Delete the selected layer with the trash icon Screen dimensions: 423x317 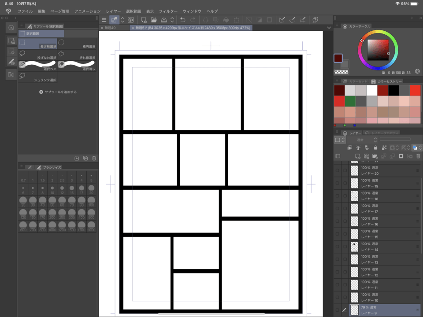[x=418, y=156]
